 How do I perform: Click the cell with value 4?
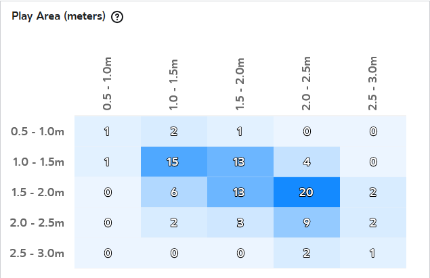point(307,162)
